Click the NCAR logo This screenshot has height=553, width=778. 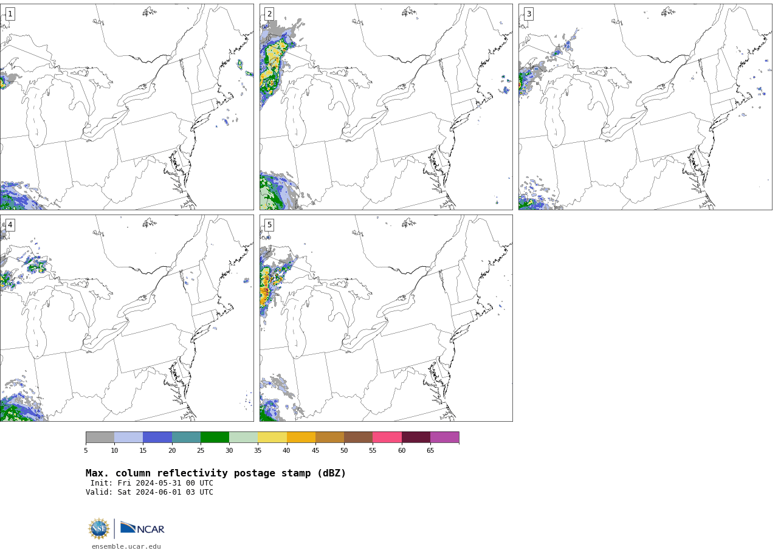point(142,528)
